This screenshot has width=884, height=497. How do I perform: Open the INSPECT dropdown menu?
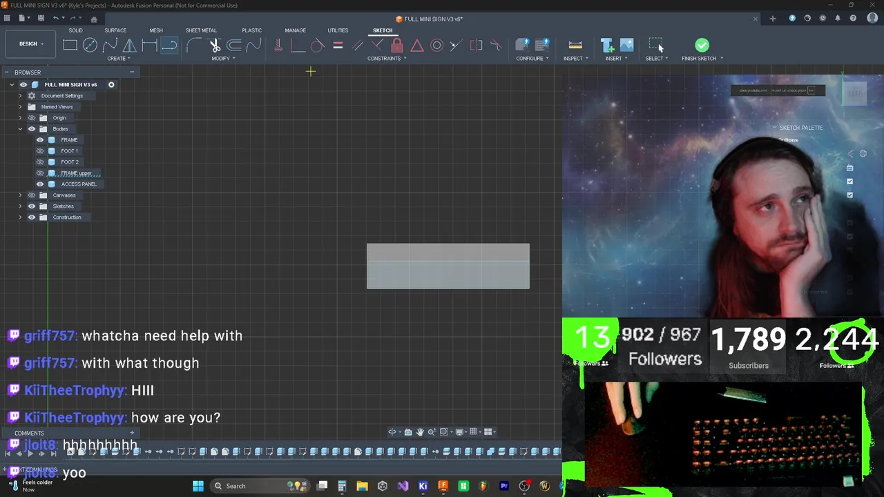tap(575, 59)
